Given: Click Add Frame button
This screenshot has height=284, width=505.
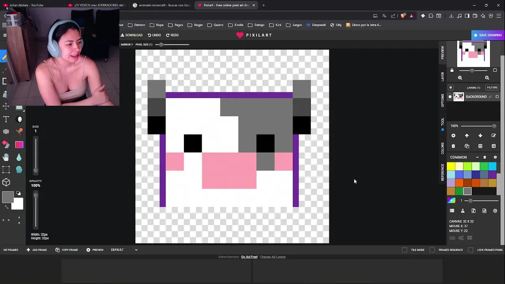Looking at the screenshot, I should point(36,250).
